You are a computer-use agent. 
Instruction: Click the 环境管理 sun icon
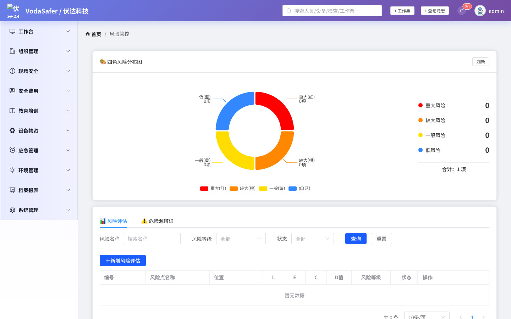pos(12,170)
